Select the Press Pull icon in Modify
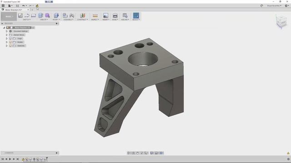 point(56,15)
